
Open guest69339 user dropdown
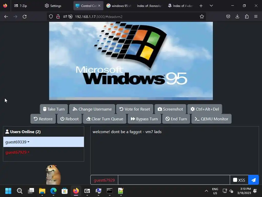[x=17, y=142]
